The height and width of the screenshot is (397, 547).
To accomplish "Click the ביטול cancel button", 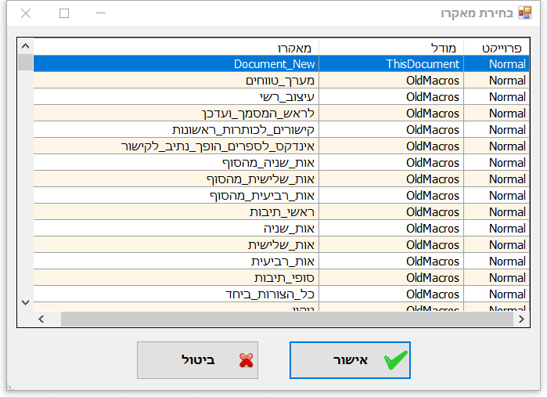I will (x=197, y=360).
